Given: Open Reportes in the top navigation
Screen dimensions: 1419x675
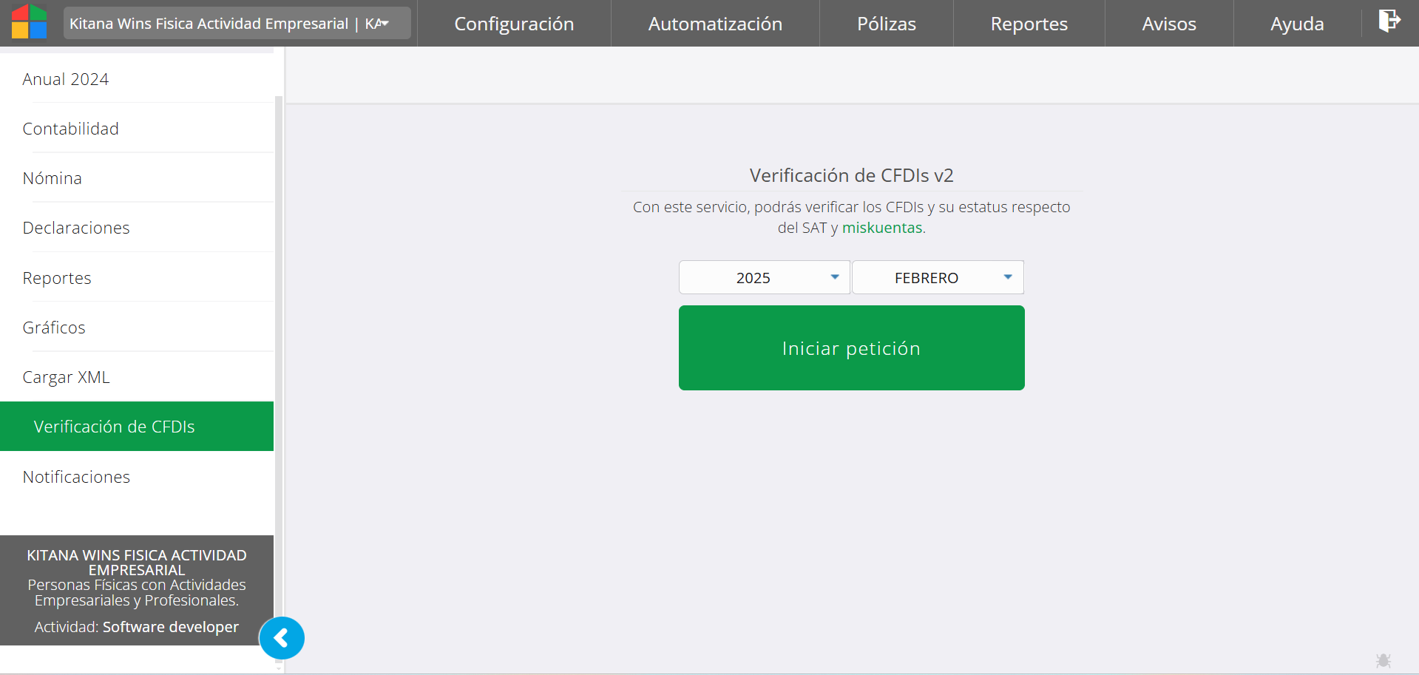Looking at the screenshot, I should coord(1029,24).
